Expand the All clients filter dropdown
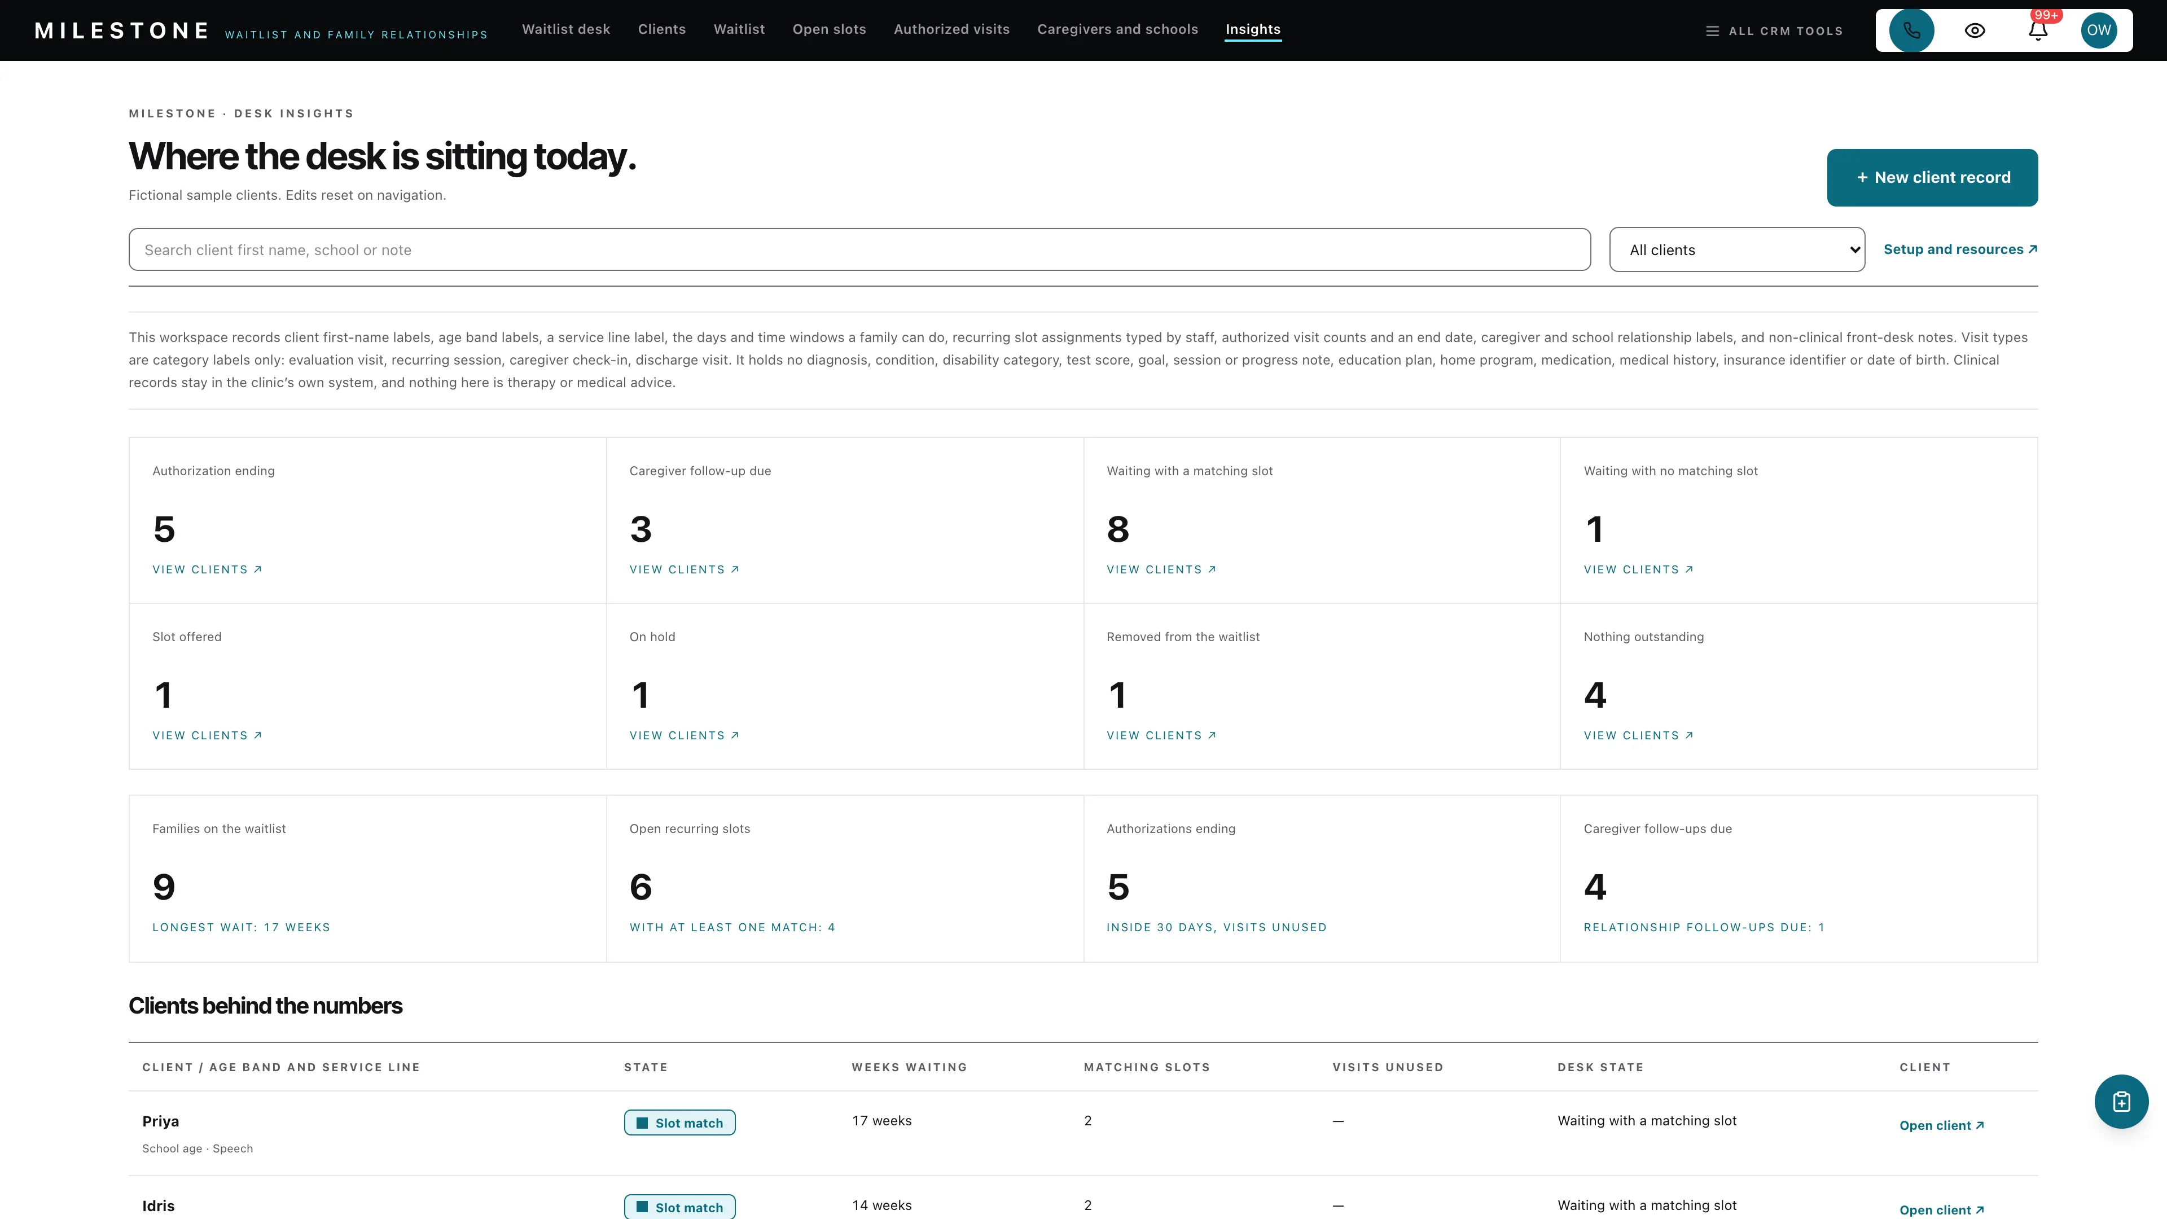2167x1219 pixels. [1737, 250]
